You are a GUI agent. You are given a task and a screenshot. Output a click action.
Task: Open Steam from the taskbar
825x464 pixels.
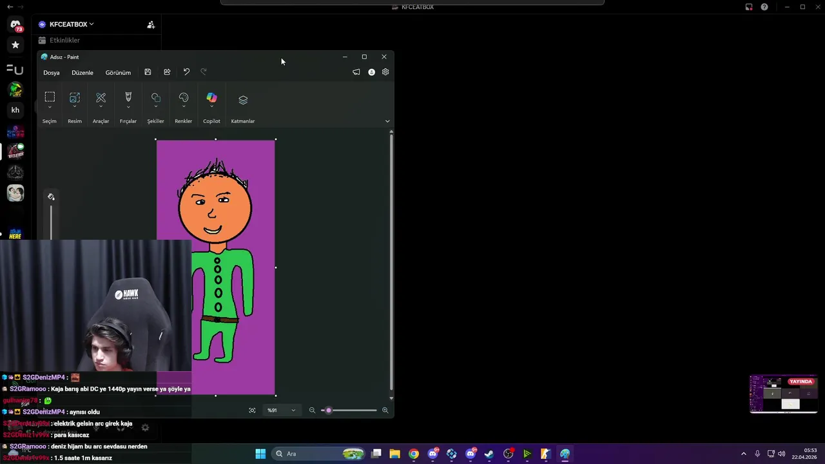coord(489,454)
